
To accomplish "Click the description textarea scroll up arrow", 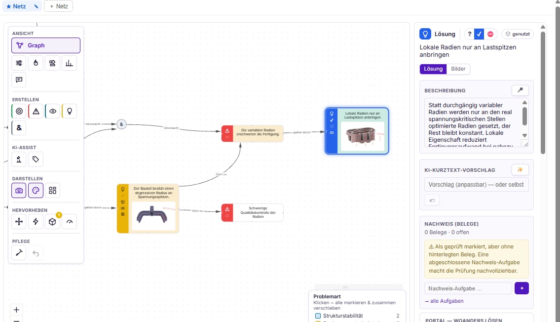I will [x=524, y=103].
